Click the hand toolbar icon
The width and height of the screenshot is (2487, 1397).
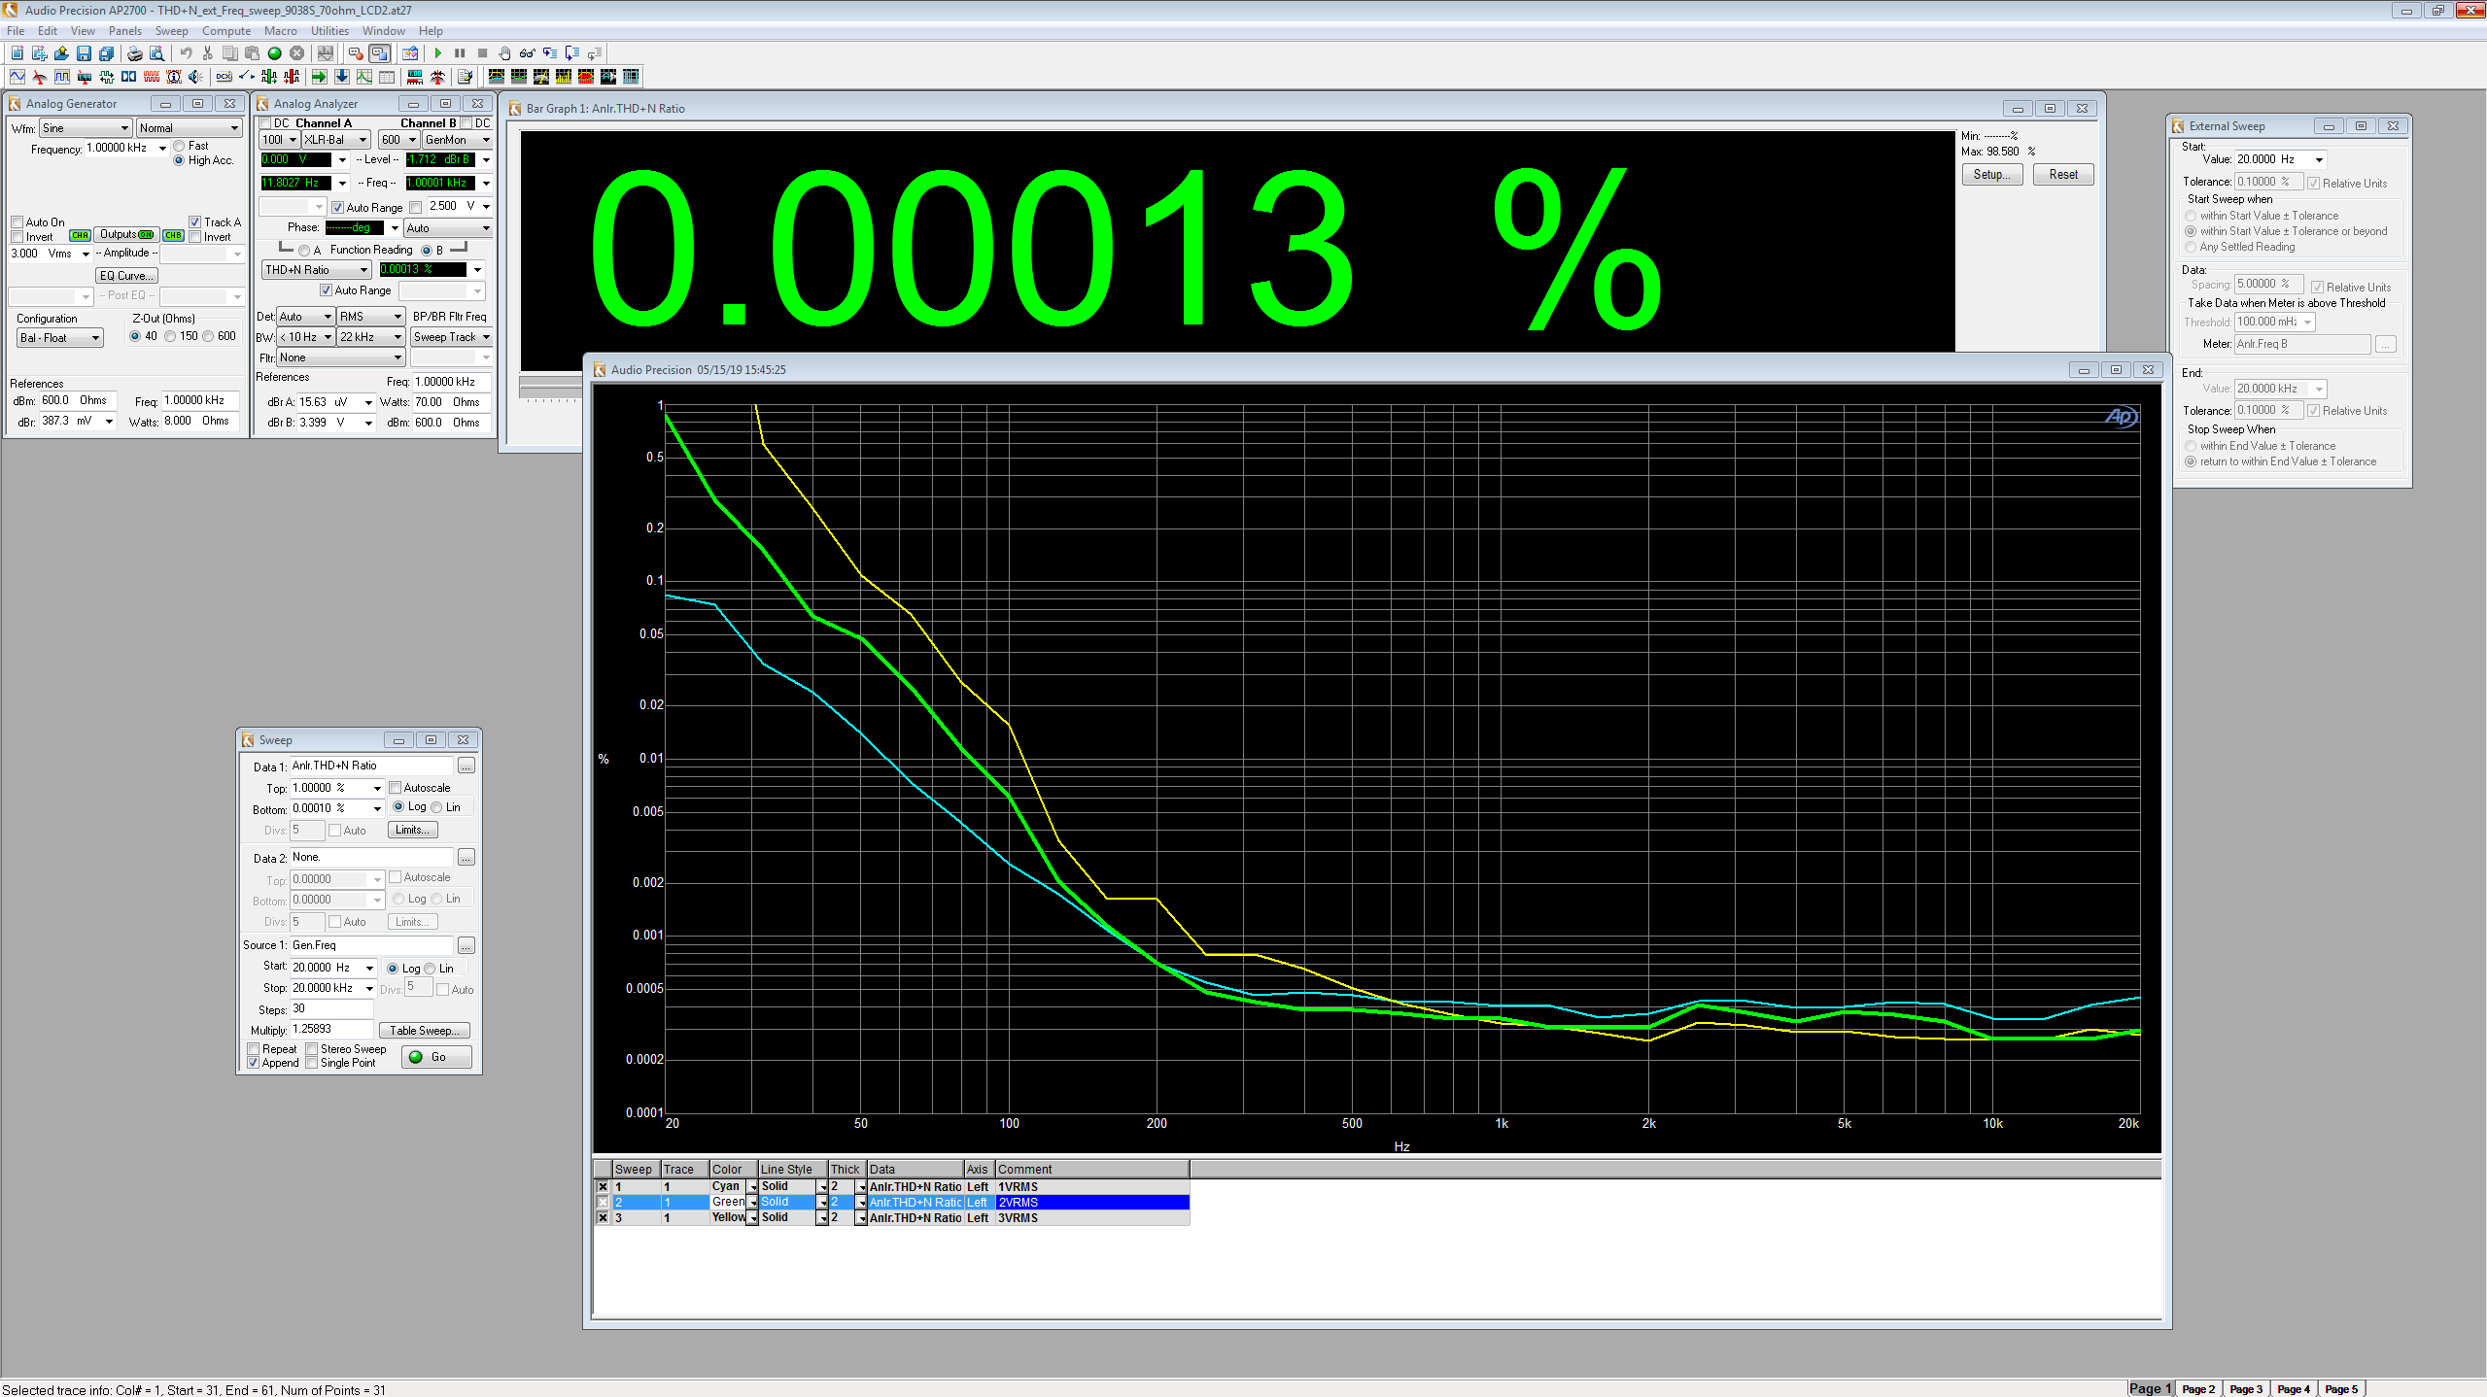[504, 53]
